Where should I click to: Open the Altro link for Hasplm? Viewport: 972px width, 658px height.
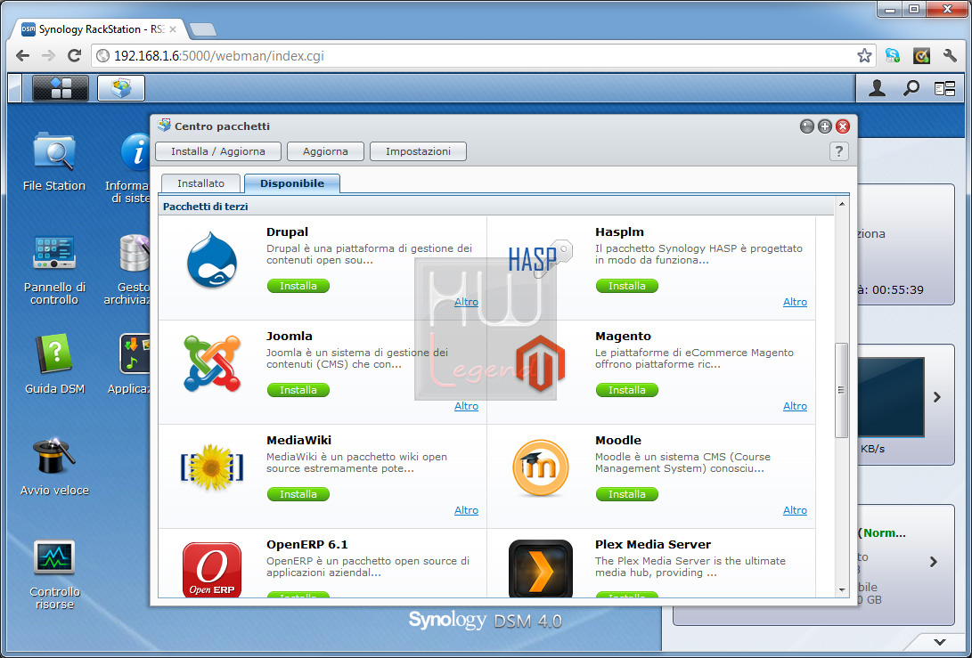(x=795, y=302)
